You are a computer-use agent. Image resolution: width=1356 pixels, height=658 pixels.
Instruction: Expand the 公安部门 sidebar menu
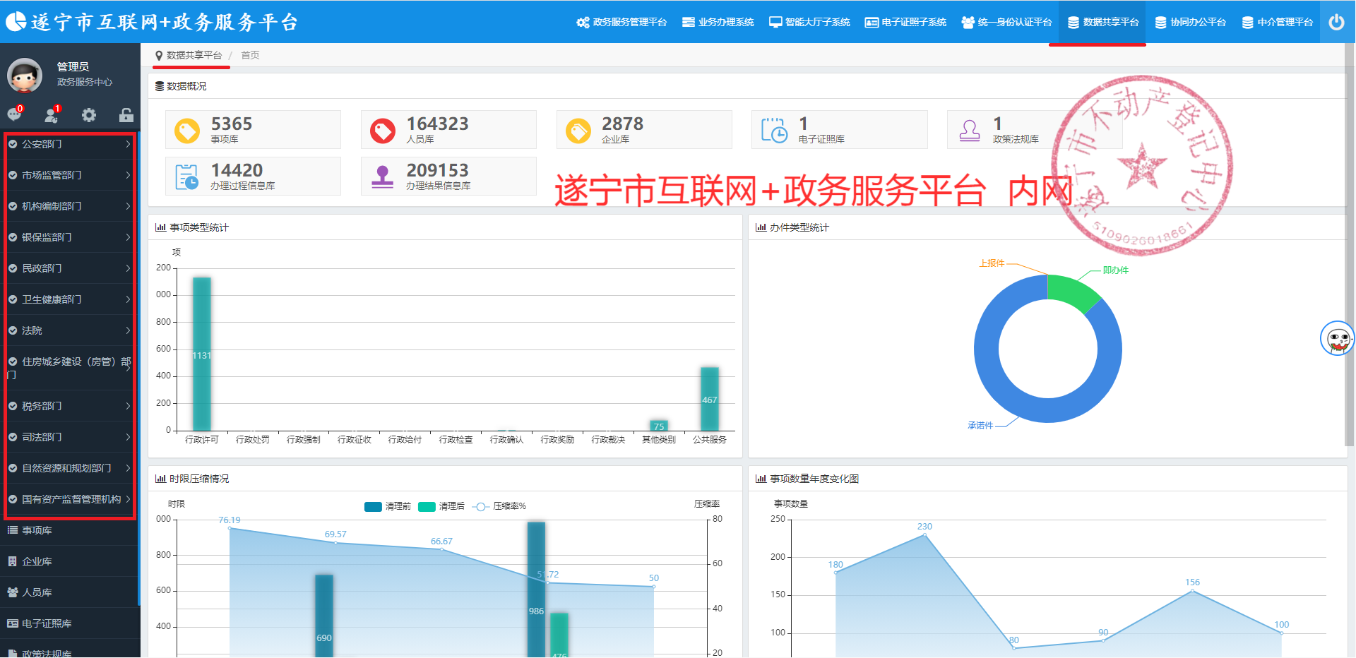coord(69,144)
